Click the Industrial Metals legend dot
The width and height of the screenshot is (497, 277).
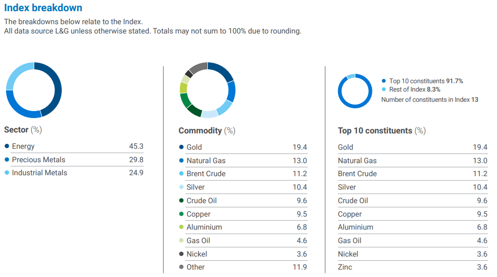point(7,173)
